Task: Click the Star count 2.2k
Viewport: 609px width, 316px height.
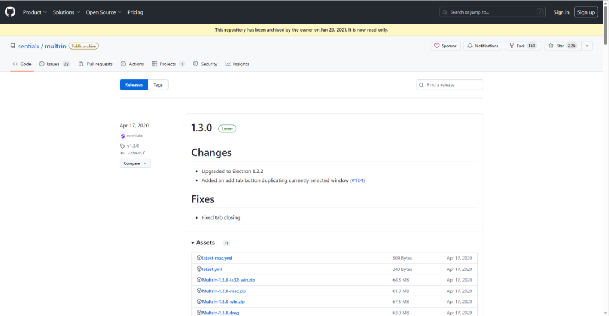Action: [x=572, y=46]
